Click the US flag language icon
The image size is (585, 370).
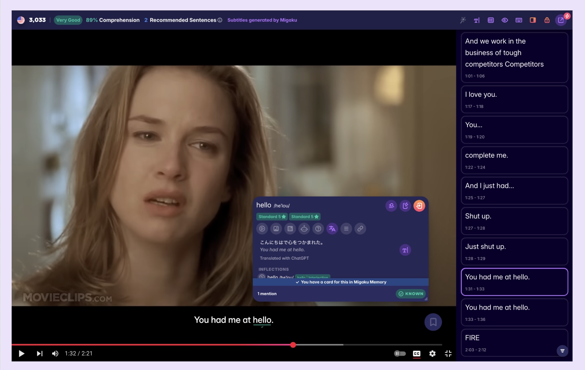click(21, 20)
